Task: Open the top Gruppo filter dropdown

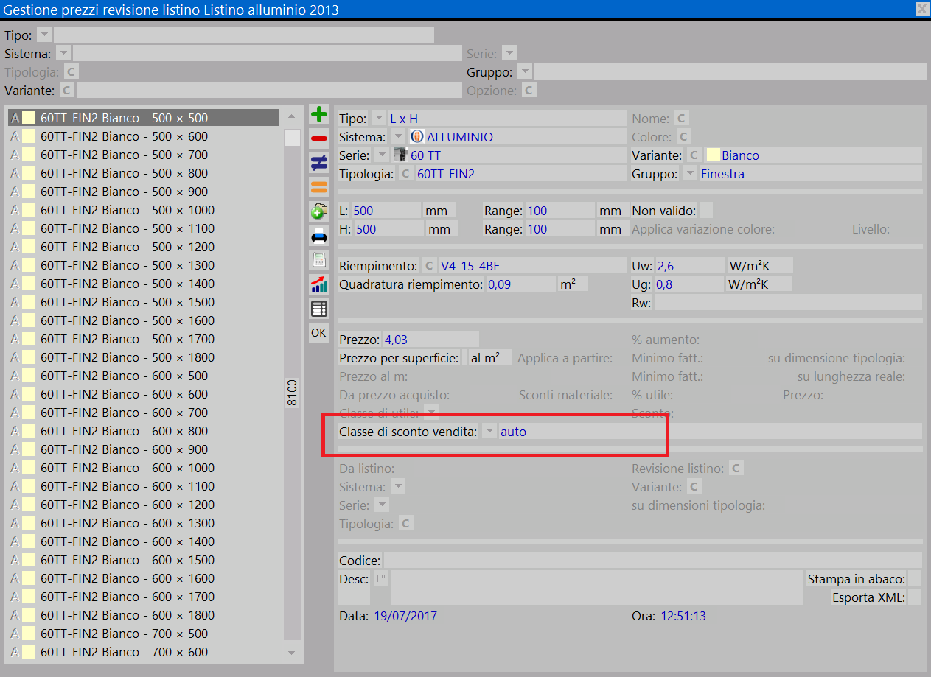Action: tap(525, 72)
